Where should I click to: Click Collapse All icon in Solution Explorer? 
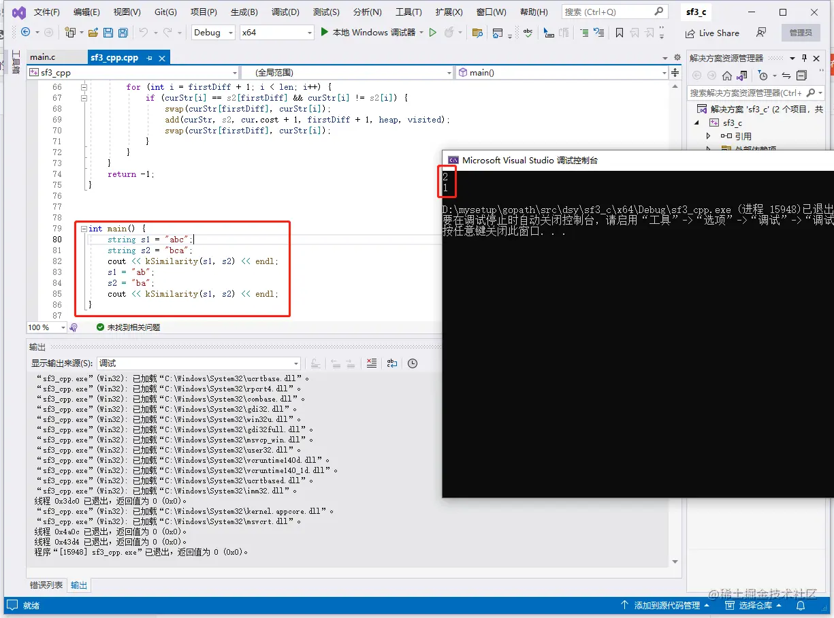click(802, 76)
